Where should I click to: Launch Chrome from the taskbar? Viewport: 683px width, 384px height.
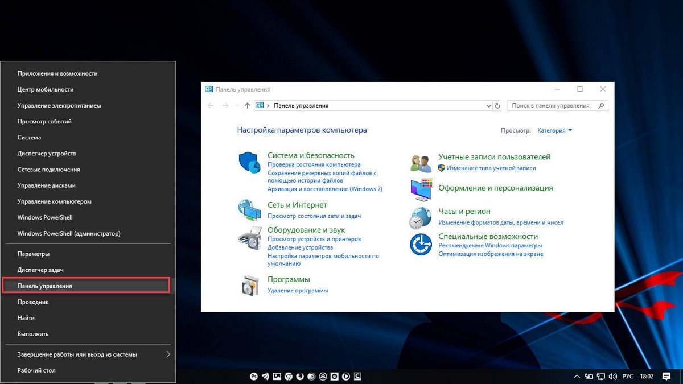pos(289,377)
